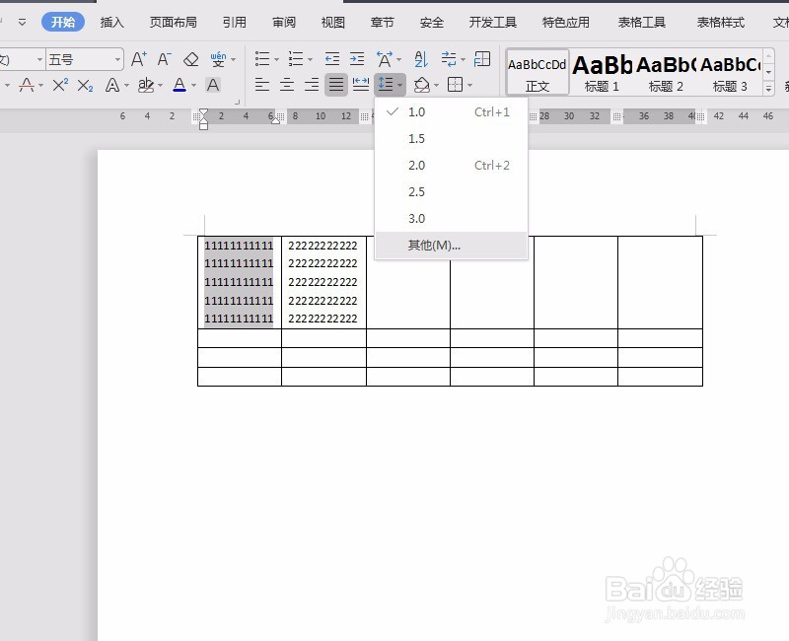Choose 其他(M)... line spacing option

tap(451, 245)
